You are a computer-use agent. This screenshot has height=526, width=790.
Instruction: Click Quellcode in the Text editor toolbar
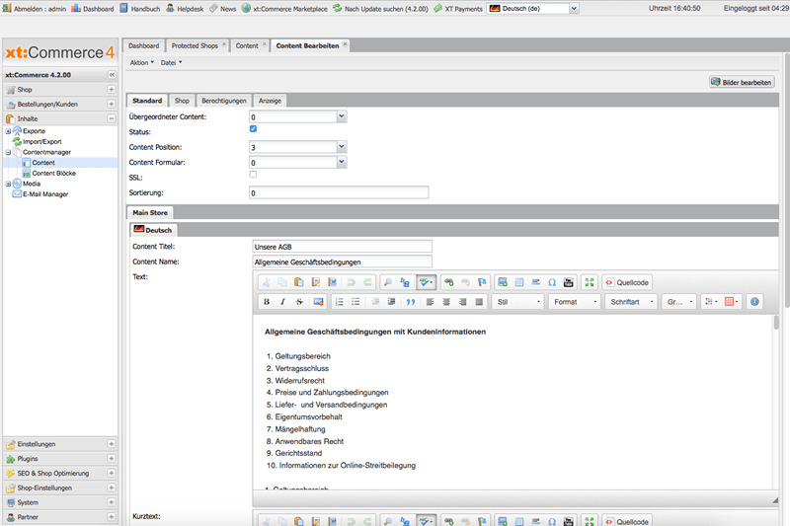pos(627,282)
